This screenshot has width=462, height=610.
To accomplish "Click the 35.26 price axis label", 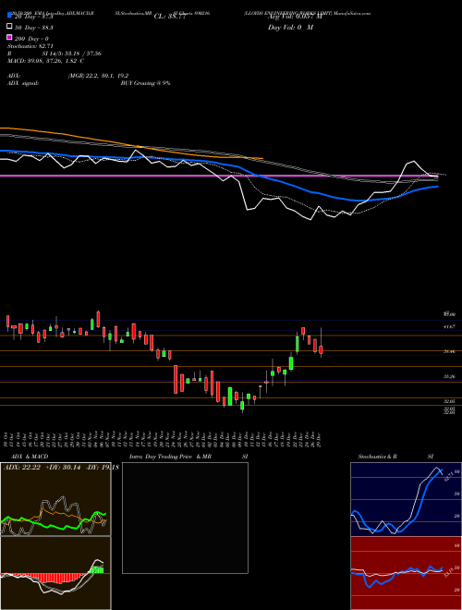I will pos(449,376).
